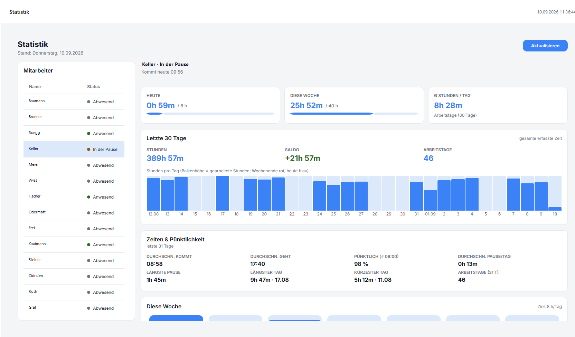Pick employee Frei from the list
This screenshot has height=337, width=575.
(74, 229)
